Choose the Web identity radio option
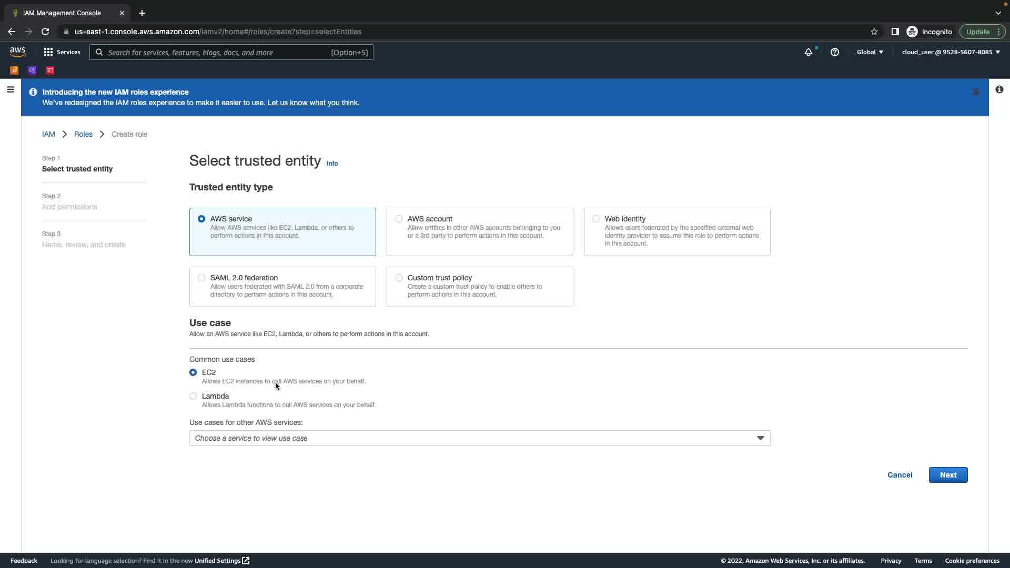This screenshot has width=1010, height=568. [596, 219]
